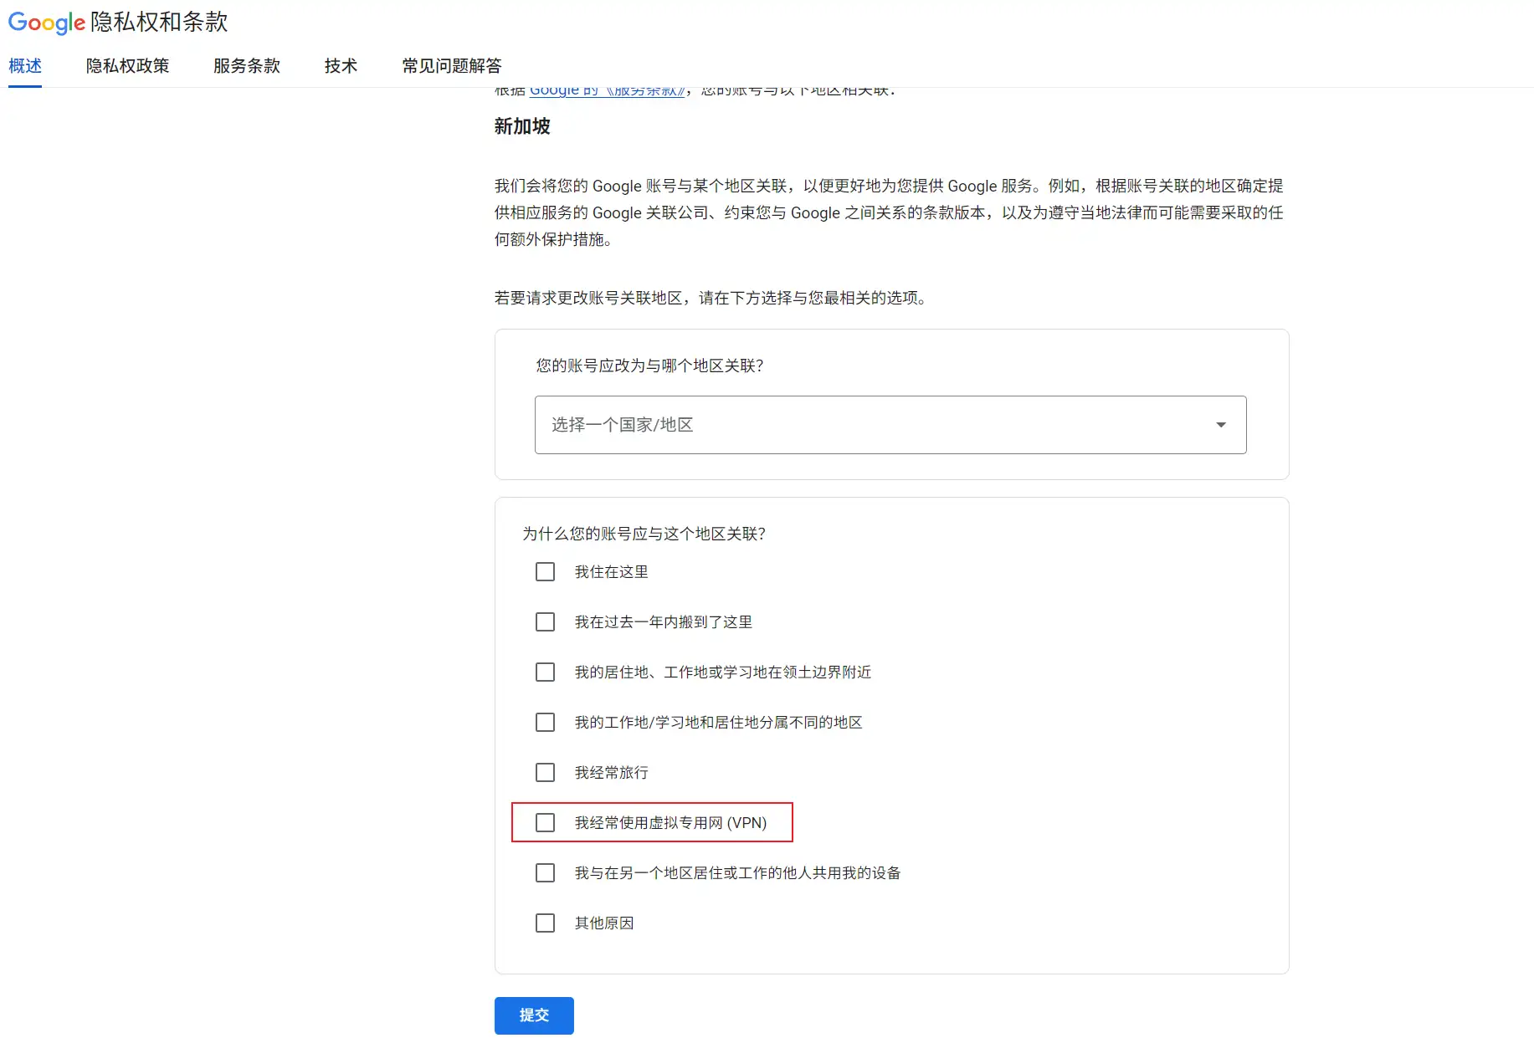Check the 我住在这里 checkbox
Image resolution: width=1534 pixels, height=1038 pixels.
(x=545, y=572)
